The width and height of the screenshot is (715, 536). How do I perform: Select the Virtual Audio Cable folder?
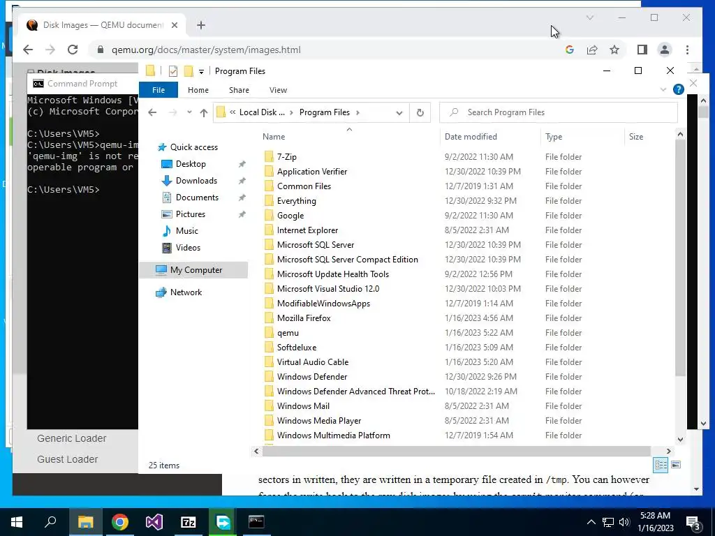(x=313, y=362)
